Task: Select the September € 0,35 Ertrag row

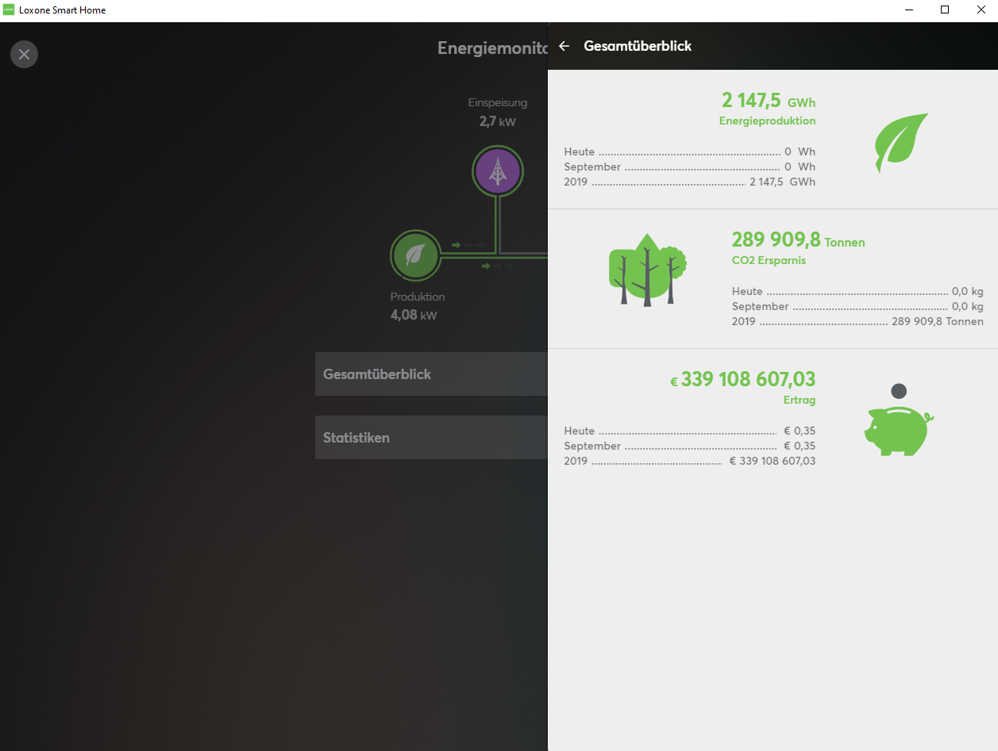Action: [690, 446]
